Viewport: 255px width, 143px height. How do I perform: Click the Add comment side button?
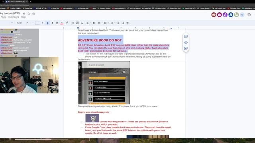[x=186, y=37]
